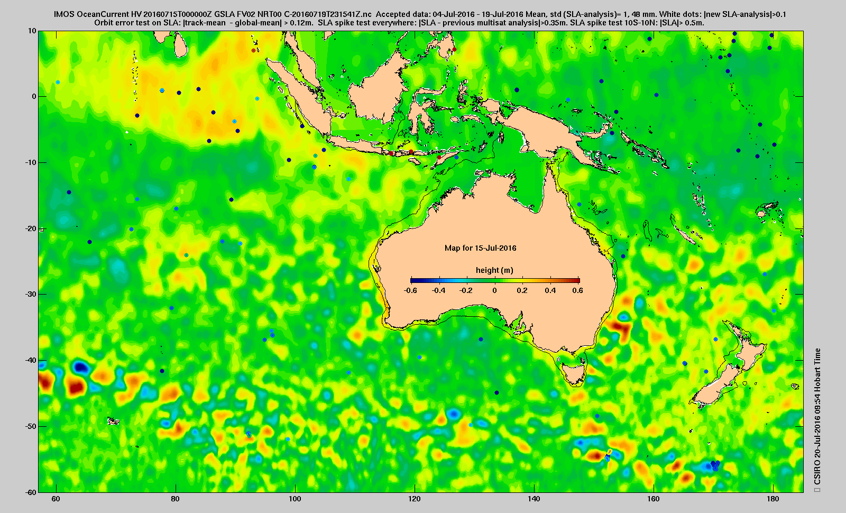Click New Zealand's South Island
This screenshot has width=846, height=513.
[715, 388]
